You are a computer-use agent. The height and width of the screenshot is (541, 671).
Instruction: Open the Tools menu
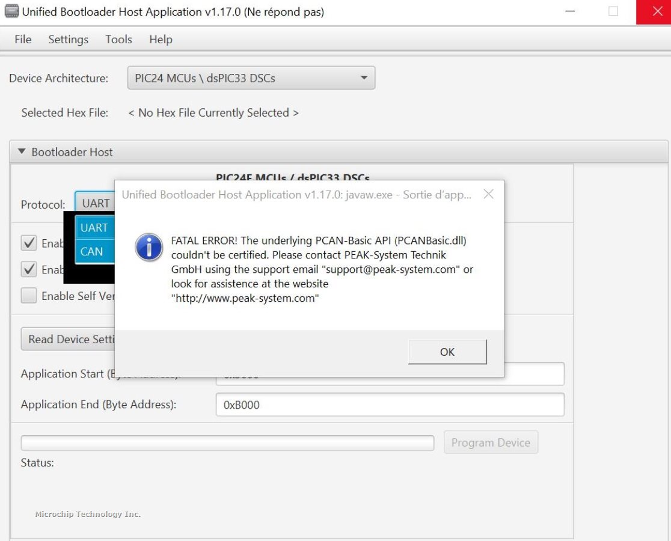tap(118, 40)
